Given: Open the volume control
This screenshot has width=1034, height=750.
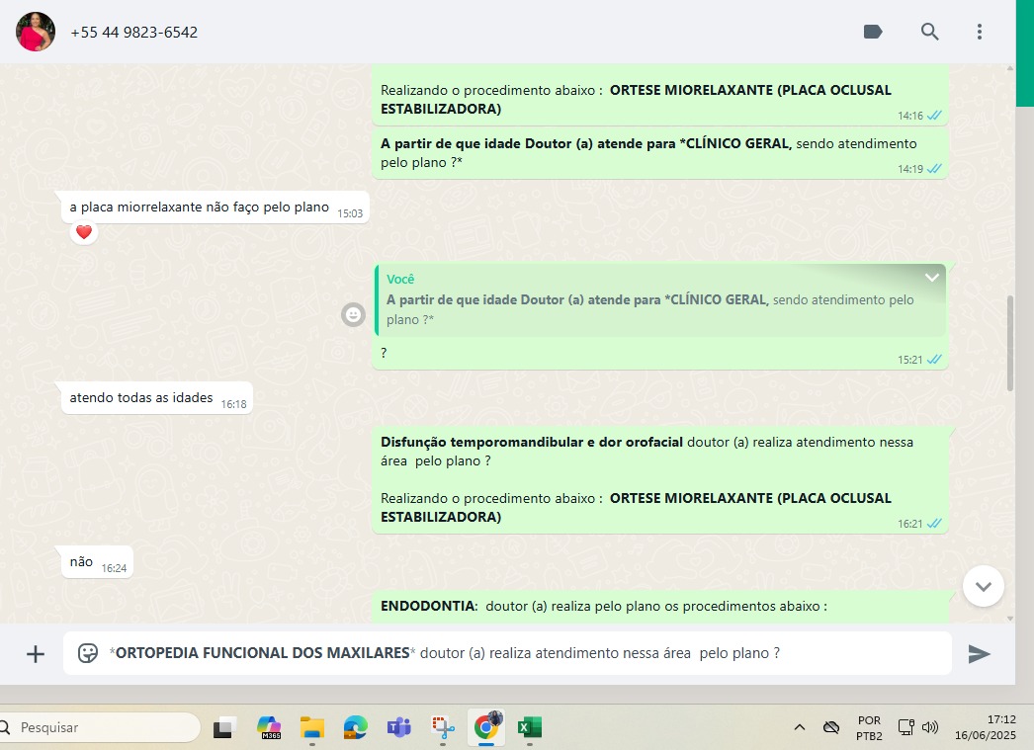Looking at the screenshot, I should pos(930,727).
